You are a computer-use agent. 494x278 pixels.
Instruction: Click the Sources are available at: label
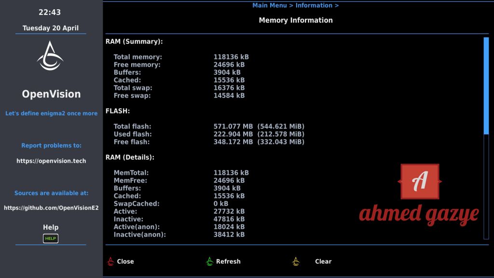[x=51, y=193]
